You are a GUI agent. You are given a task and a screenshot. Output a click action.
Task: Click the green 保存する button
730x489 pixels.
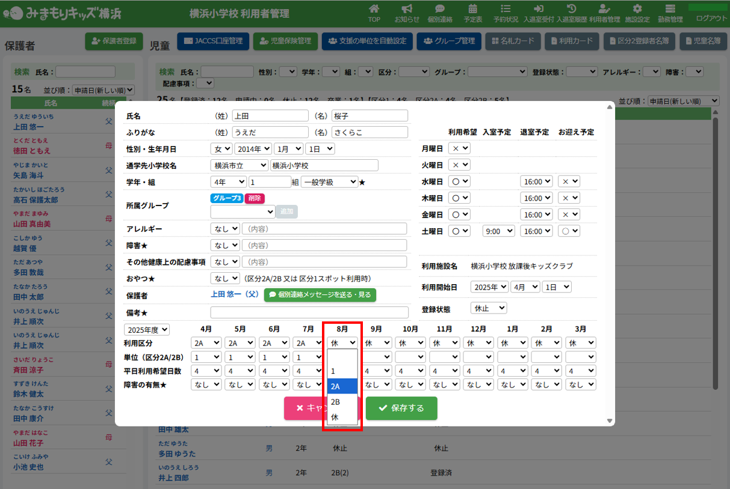pyautogui.click(x=401, y=408)
